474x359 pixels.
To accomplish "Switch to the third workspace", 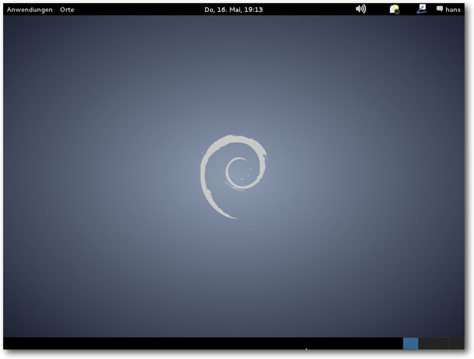I will coord(442,344).
